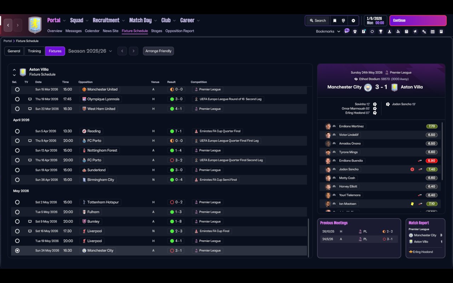The width and height of the screenshot is (453, 283).
Task: Open the book shortcut icon at toolbar end
Action: coord(441,31)
